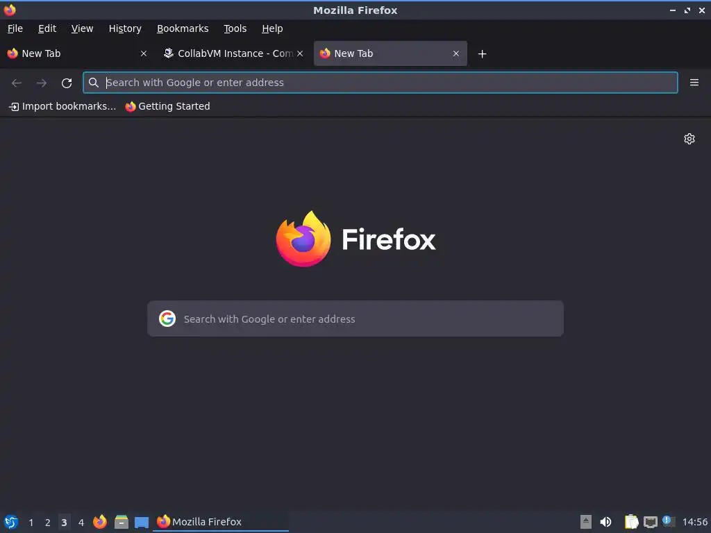
Task: Minimize the Firefox window
Action: pyautogui.click(x=672, y=10)
